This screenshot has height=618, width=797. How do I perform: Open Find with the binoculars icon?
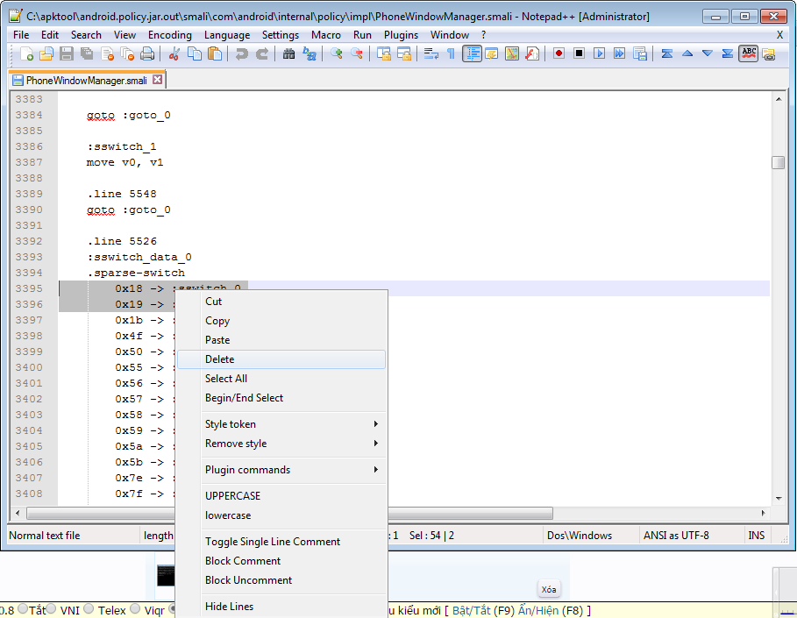(288, 53)
